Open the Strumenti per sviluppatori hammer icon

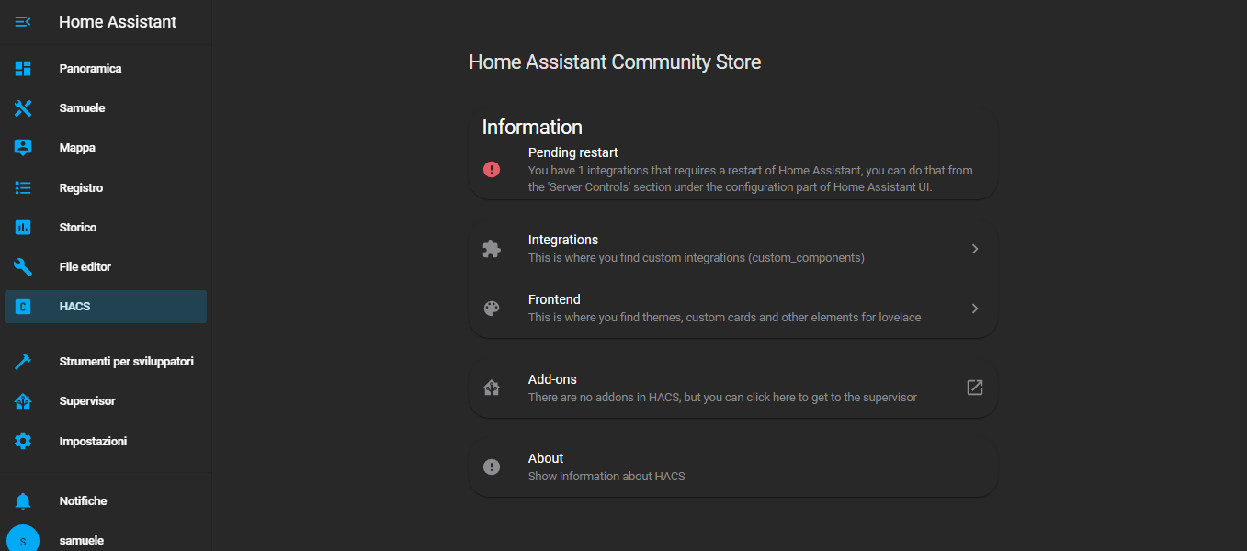coord(23,362)
